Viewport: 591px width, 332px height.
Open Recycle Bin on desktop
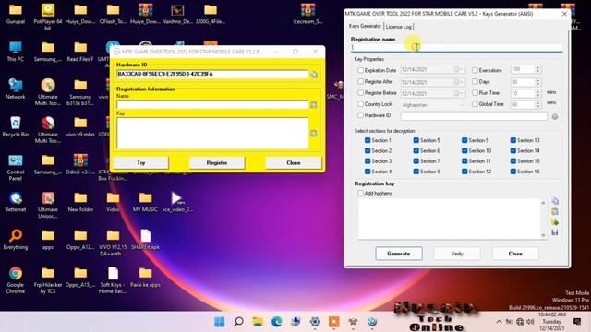(x=16, y=127)
